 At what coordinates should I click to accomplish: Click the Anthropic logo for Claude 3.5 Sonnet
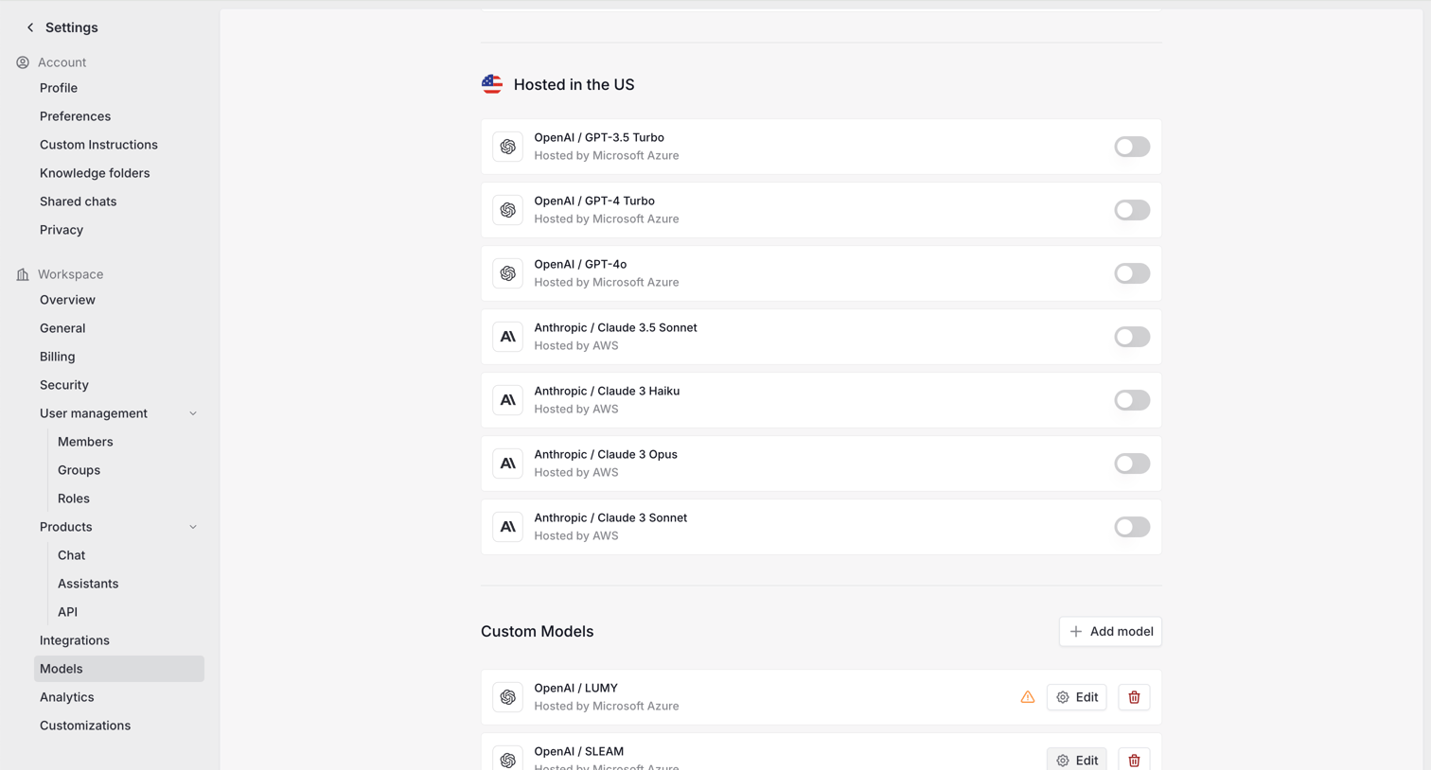click(x=508, y=337)
